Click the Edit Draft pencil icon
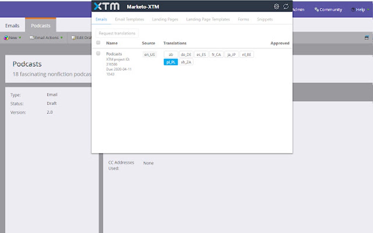 tap(73, 37)
